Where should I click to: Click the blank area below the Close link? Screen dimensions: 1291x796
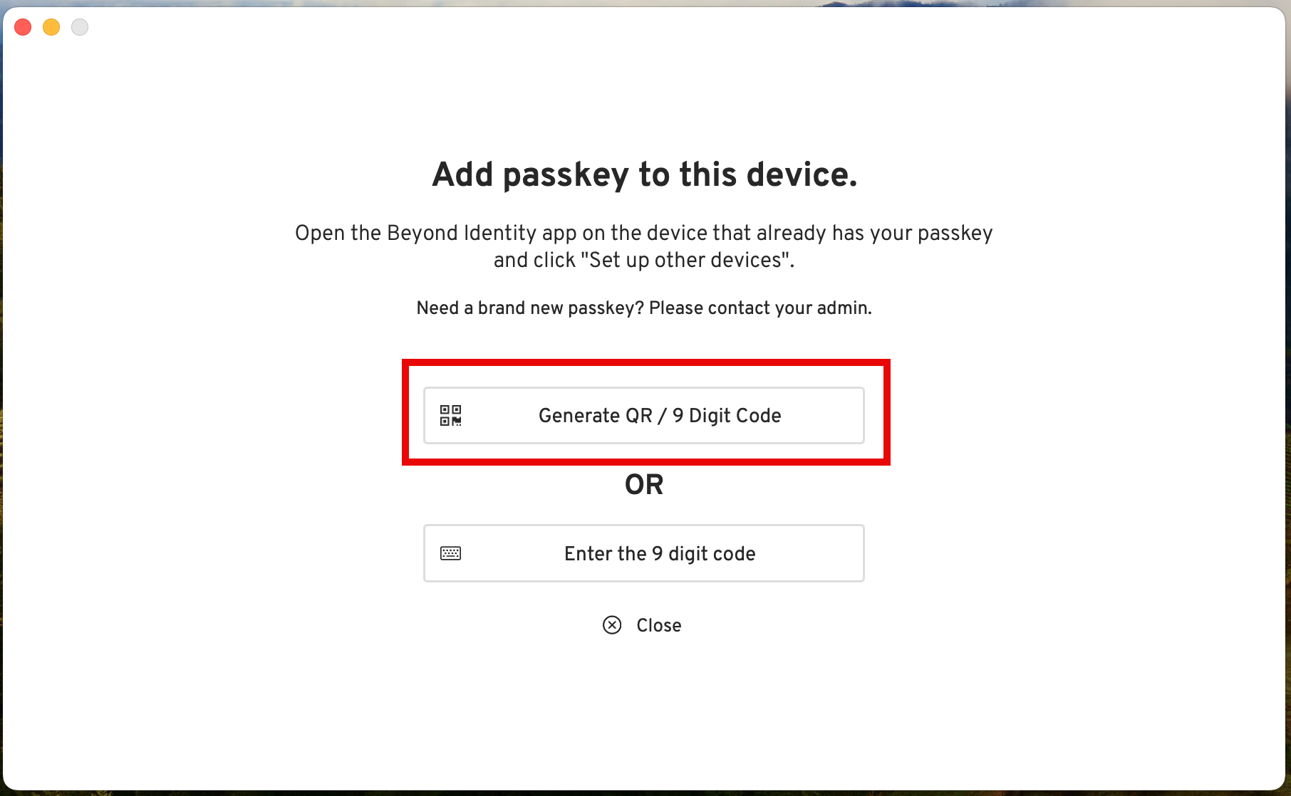click(644, 712)
